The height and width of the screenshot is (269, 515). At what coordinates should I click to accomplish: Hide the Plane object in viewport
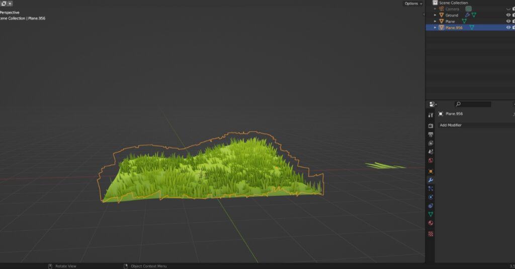point(508,21)
